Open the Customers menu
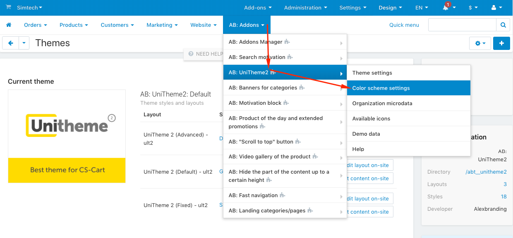The image size is (513, 238). (117, 25)
